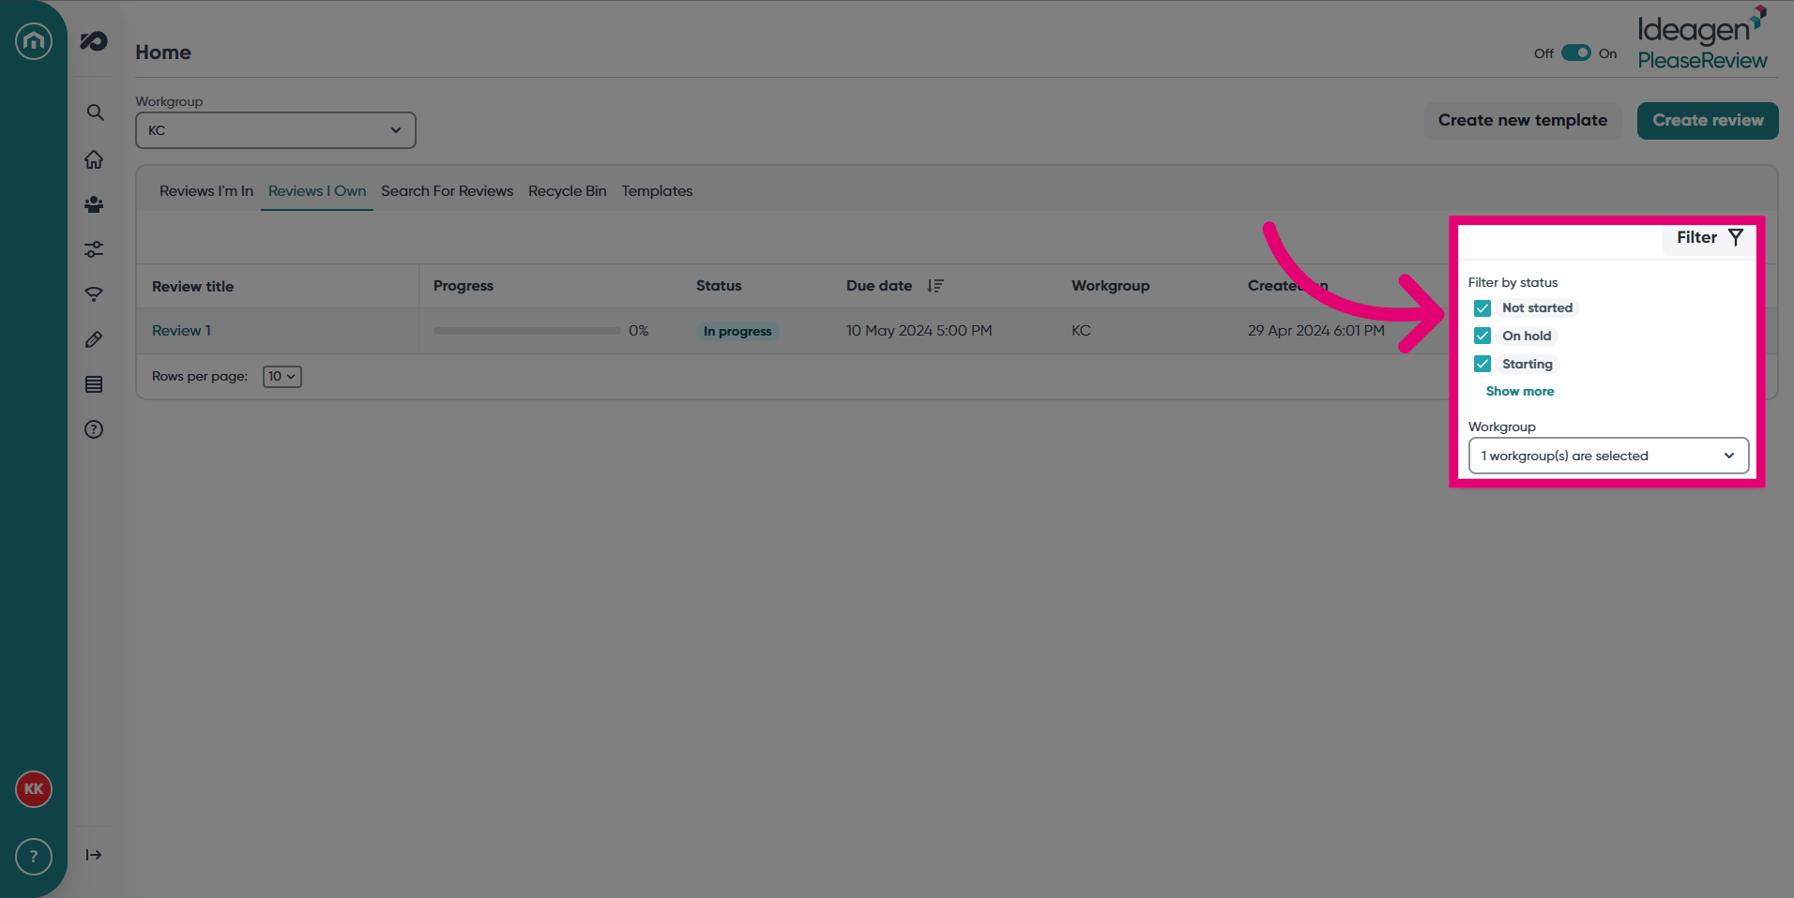This screenshot has height=898, width=1794.
Task: Sort by Due date sort icon
Action: tap(935, 286)
